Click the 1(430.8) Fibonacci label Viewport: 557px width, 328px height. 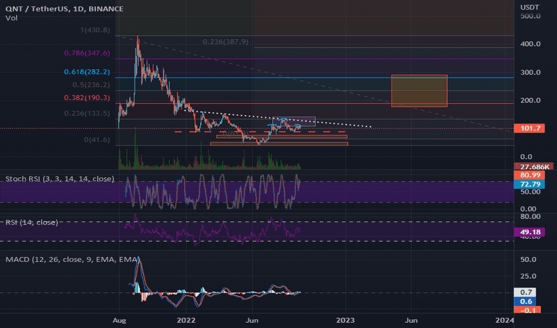95,30
